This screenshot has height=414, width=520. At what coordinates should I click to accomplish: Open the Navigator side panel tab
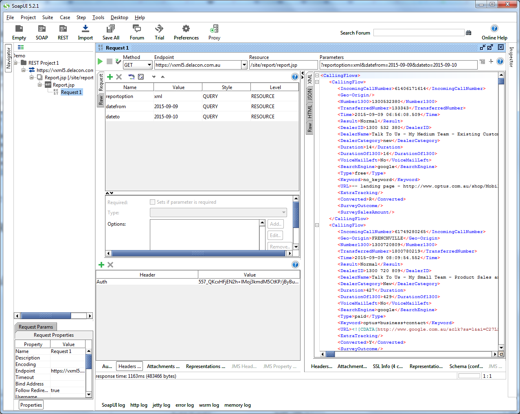[x=9, y=58]
